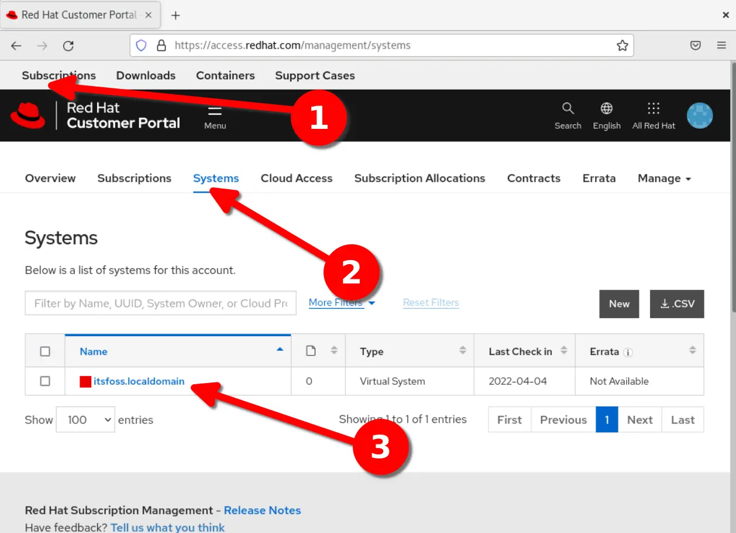Switch to the Errata tab

(599, 178)
